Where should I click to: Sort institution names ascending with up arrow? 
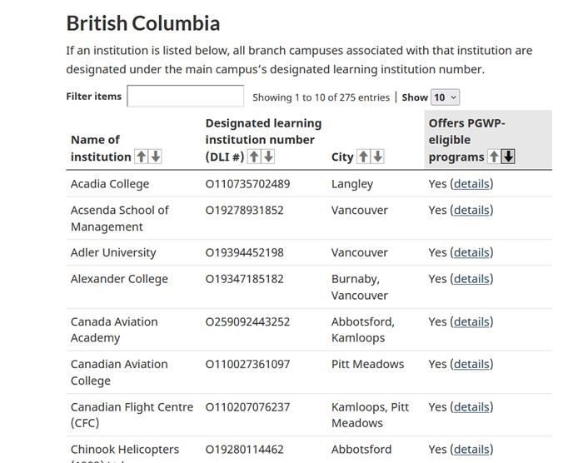[142, 157]
